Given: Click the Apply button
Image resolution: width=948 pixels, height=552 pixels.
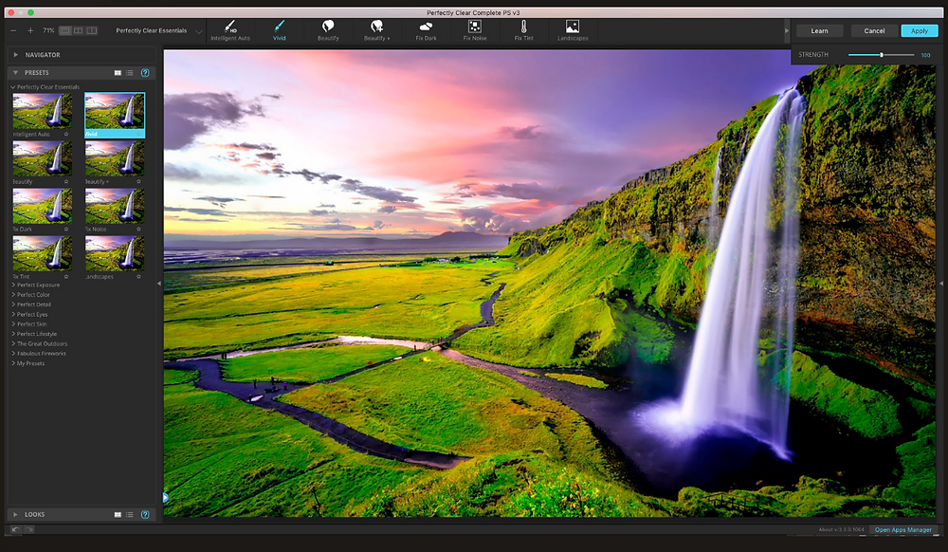Looking at the screenshot, I should [920, 31].
